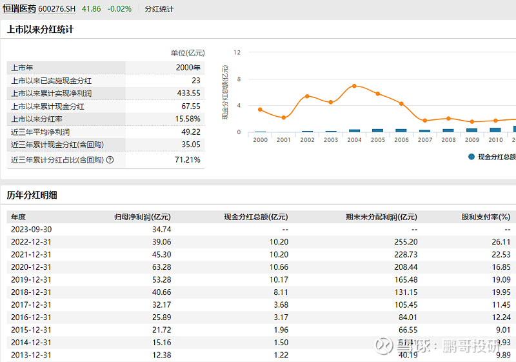
Task: Click the 67.55 cumulative cash dividend value
Action: (191, 106)
